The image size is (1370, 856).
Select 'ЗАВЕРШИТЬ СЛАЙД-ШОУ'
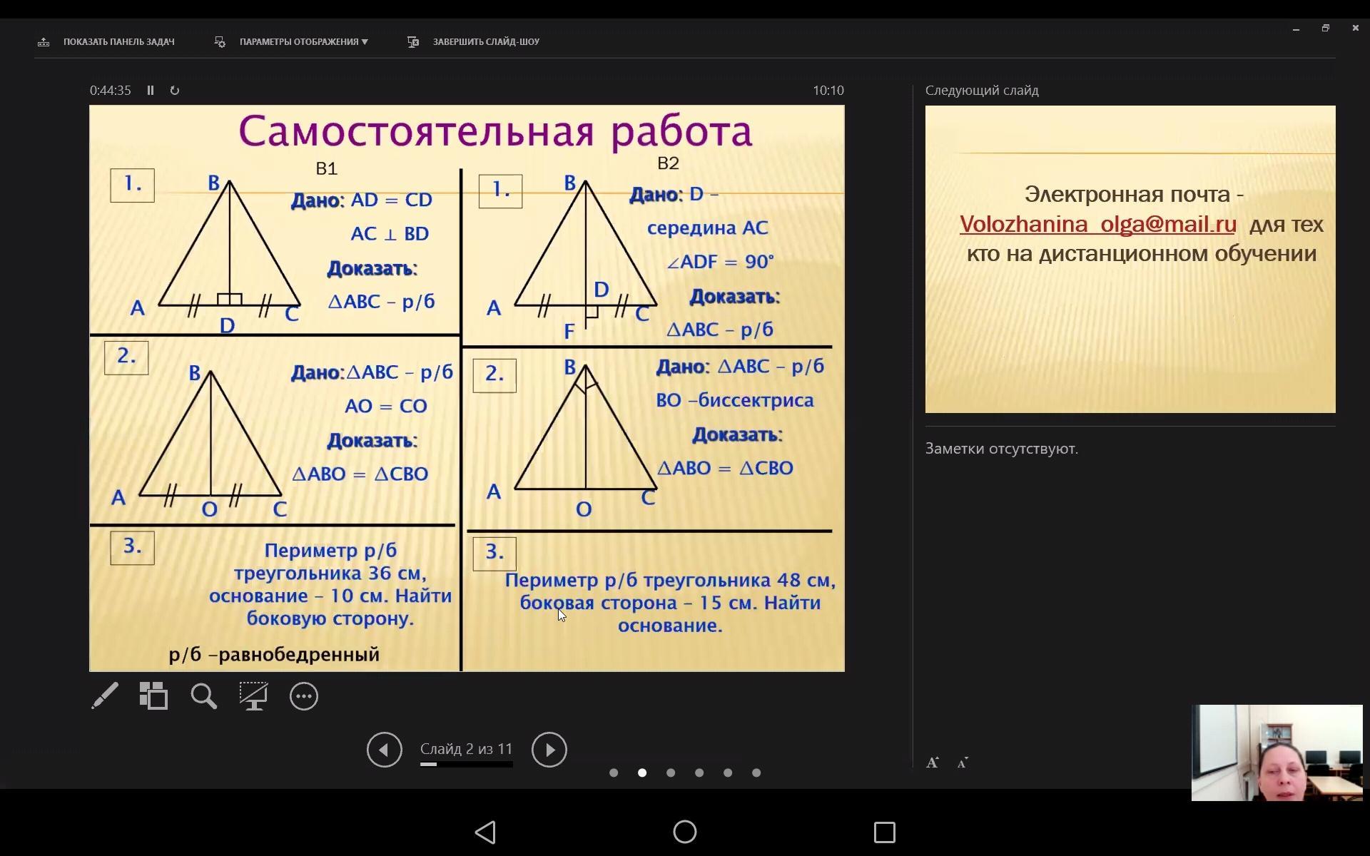[486, 42]
